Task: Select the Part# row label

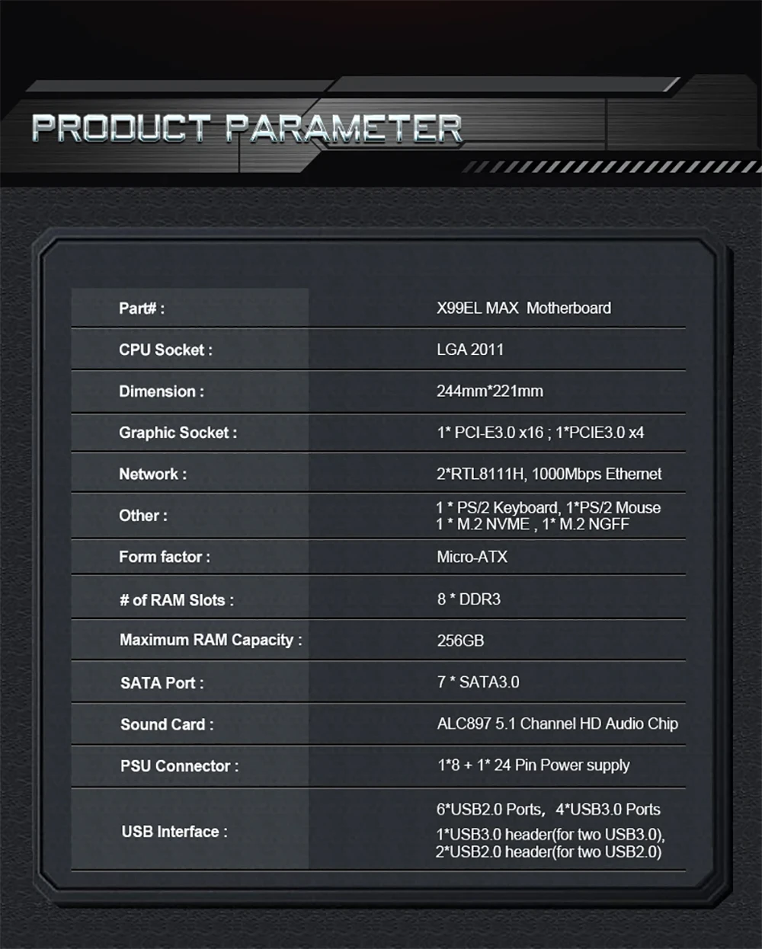Action: point(141,308)
